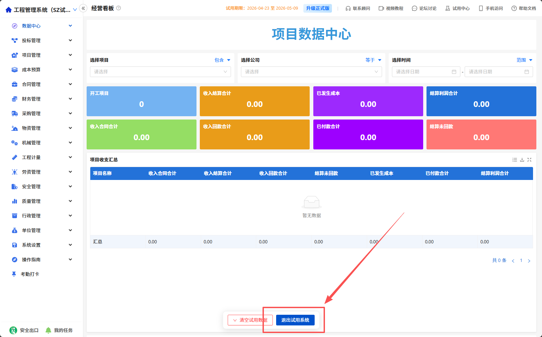The image size is (542, 337).
Task: Open the 选择公司 dropdown box
Action: (311, 72)
